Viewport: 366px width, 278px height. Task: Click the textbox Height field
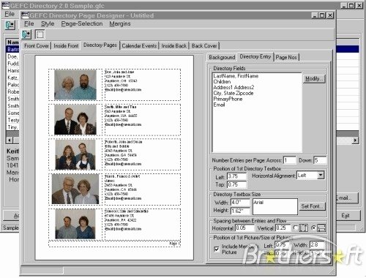tap(240, 211)
